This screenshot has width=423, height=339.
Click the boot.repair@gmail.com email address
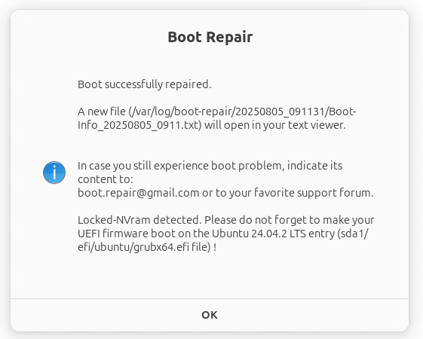click(x=139, y=193)
